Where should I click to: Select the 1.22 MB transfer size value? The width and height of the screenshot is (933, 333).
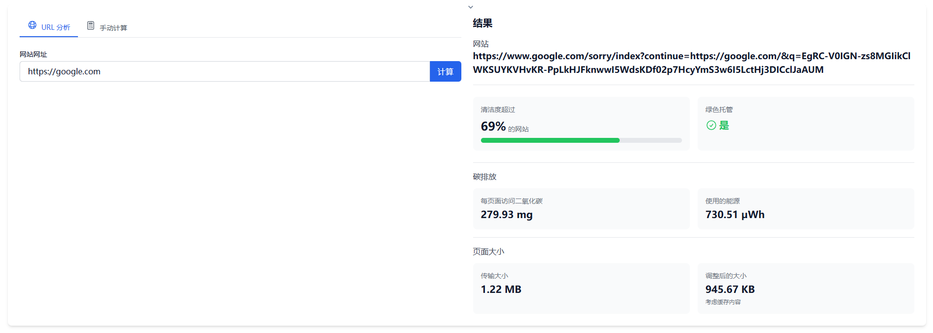click(x=501, y=289)
